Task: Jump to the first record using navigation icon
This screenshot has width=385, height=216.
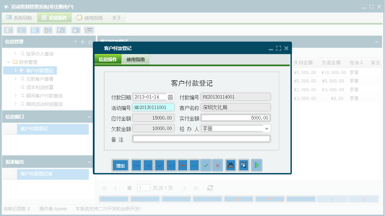Action: pos(136,165)
